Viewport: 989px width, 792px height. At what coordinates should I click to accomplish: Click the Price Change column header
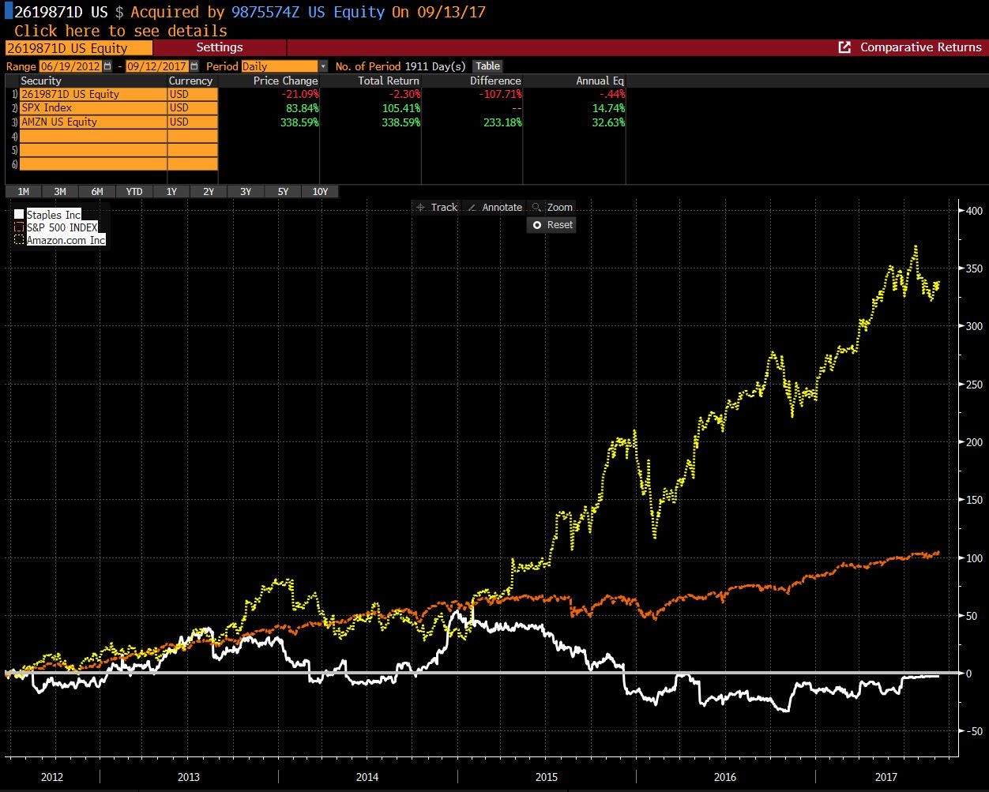click(285, 81)
